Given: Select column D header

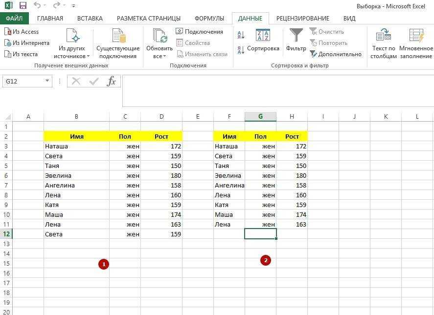Looking at the screenshot, I should 161,117.
